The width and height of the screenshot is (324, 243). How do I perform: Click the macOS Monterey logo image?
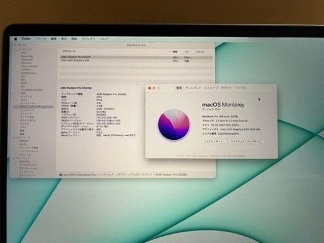(x=173, y=125)
